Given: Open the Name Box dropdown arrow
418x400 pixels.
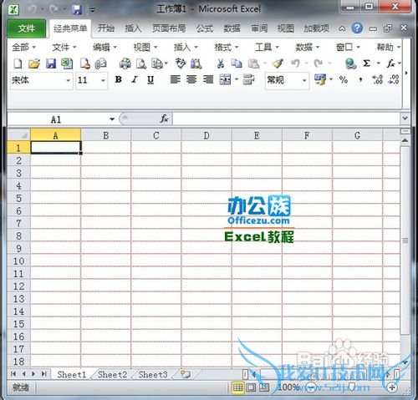Looking at the screenshot, I should pos(112,119).
